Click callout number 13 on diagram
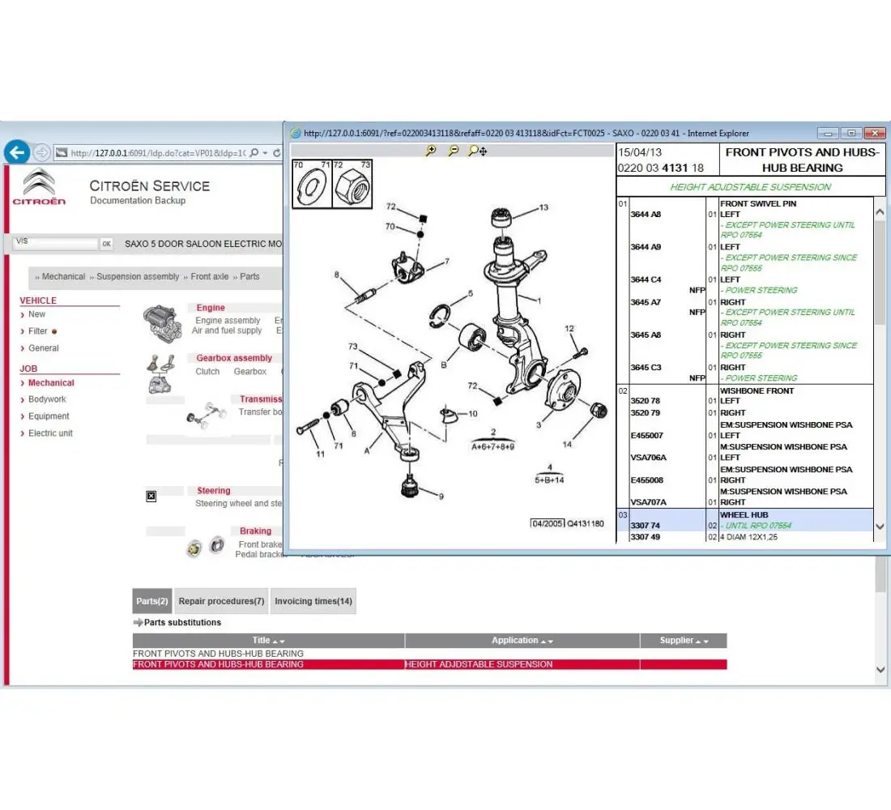The image size is (891, 810). [x=544, y=207]
